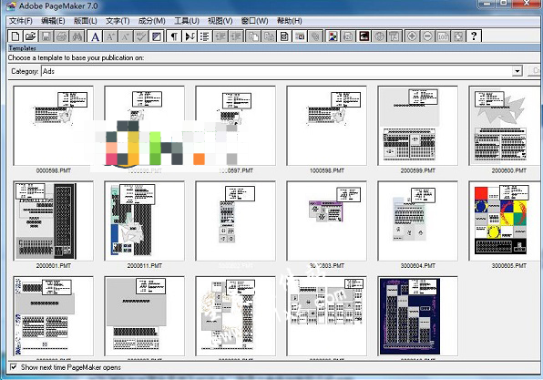Open the Fill and Stroke icon
Image resolution: width=543 pixels, height=380 pixels.
(x=157, y=36)
